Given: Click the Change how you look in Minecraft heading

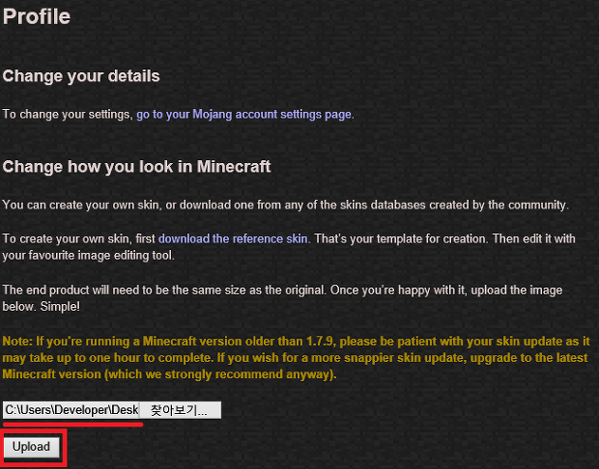Looking at the screenshot, I should 136,167.
